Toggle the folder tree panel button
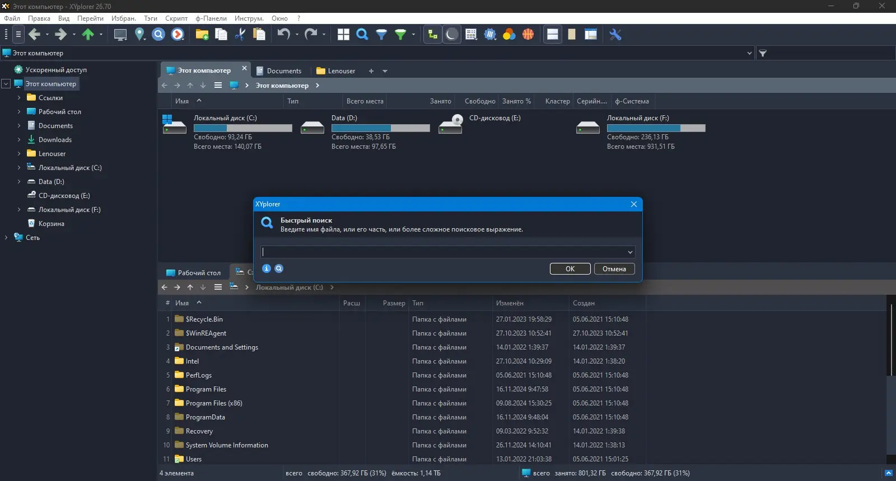896x481 pixels. click(x=433, y=35)
